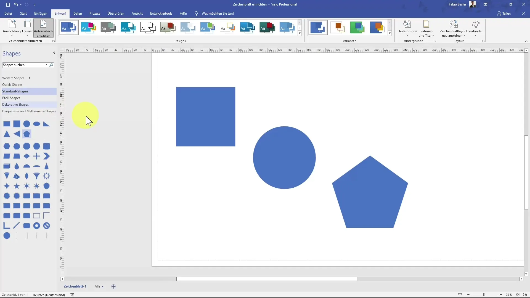
Task: Select the blue circle on the canvas
Action: click(284, 158)
